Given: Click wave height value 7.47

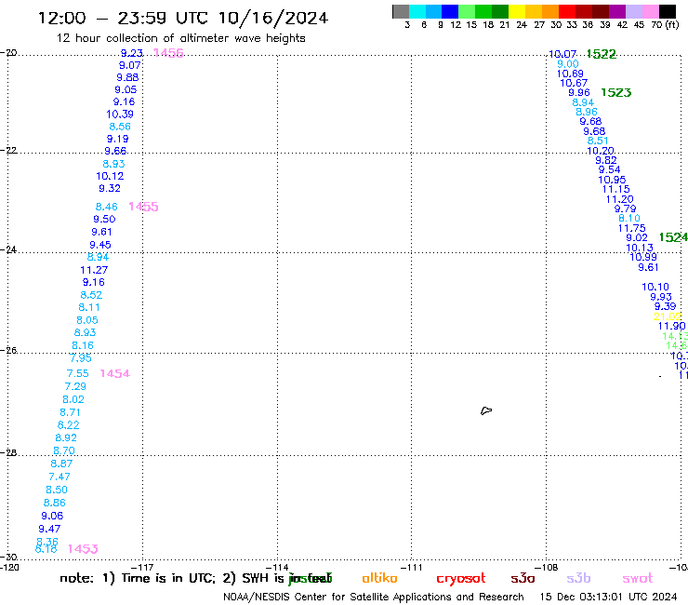Looking at the screenshot, I should coord(60,477).
